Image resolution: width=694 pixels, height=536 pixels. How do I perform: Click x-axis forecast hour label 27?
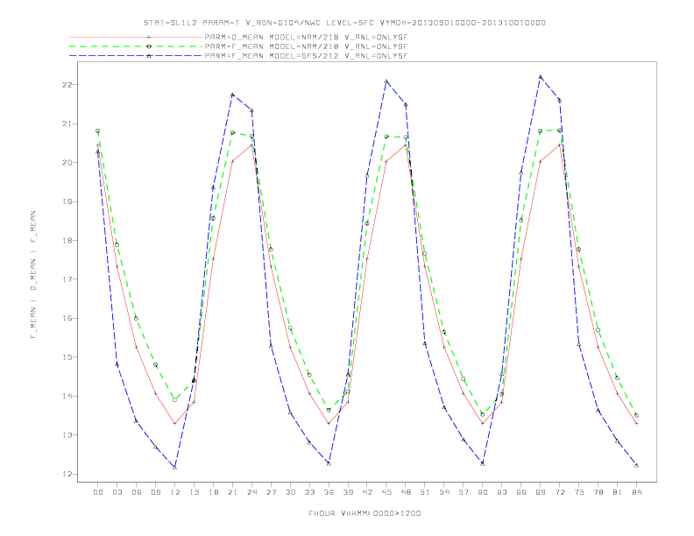pyautogui.click(x=271, y=492)
